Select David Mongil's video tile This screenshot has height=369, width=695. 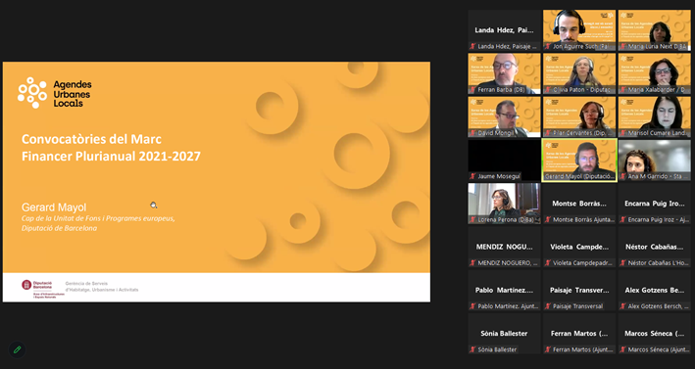click(x=505, y=116)
